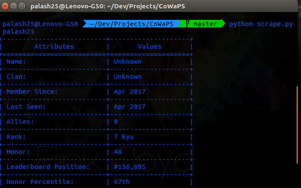Click the terminal scrollbar handle

click(297, 125)
